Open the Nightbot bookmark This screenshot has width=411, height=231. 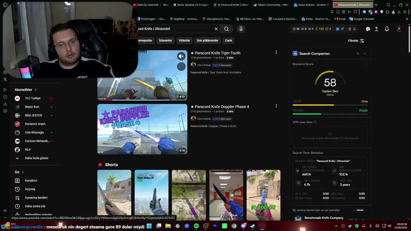coord(184,19)
